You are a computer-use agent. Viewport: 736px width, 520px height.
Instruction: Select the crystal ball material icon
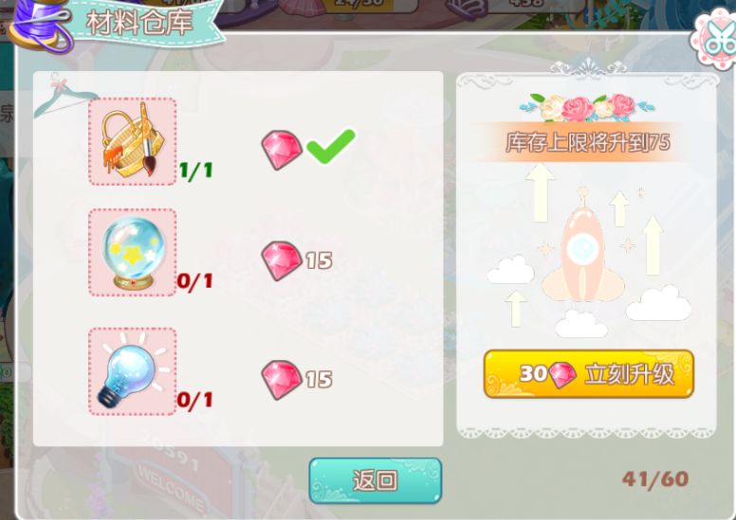[x=133, y=253]
